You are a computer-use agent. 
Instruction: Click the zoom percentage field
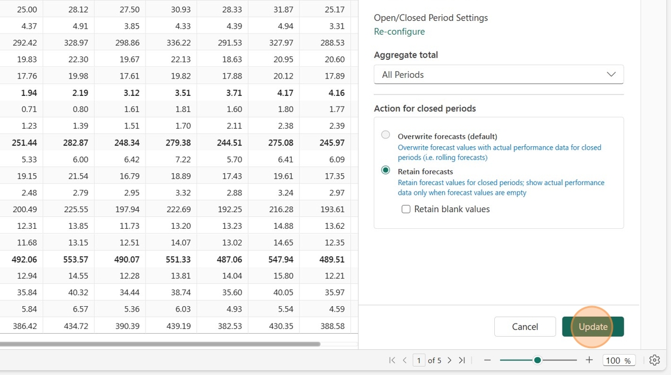618,361
